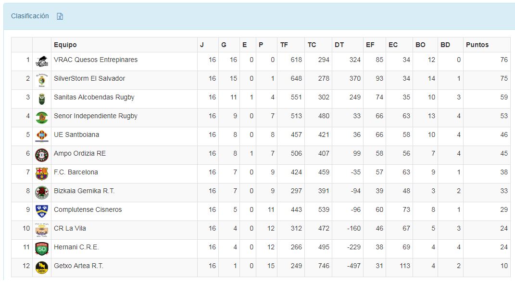The width and height of the screenshot is (515, 282).
Task: Click the Complutense Cisneros crest
Action: 42,211
